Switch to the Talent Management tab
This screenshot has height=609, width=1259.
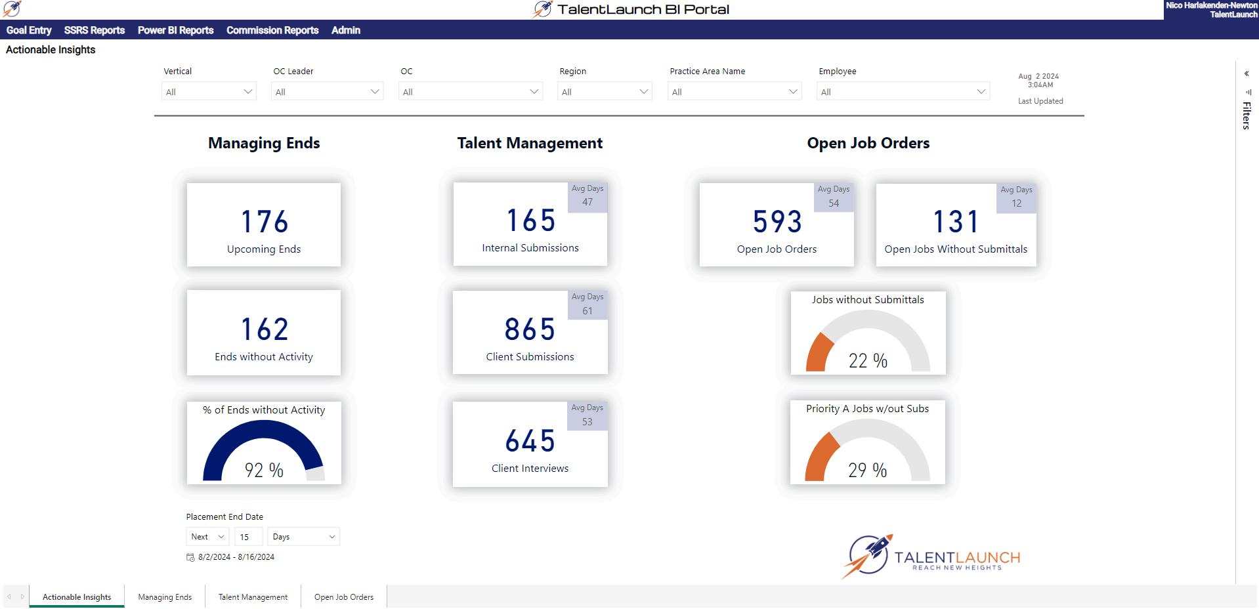(x=253, y=597)
